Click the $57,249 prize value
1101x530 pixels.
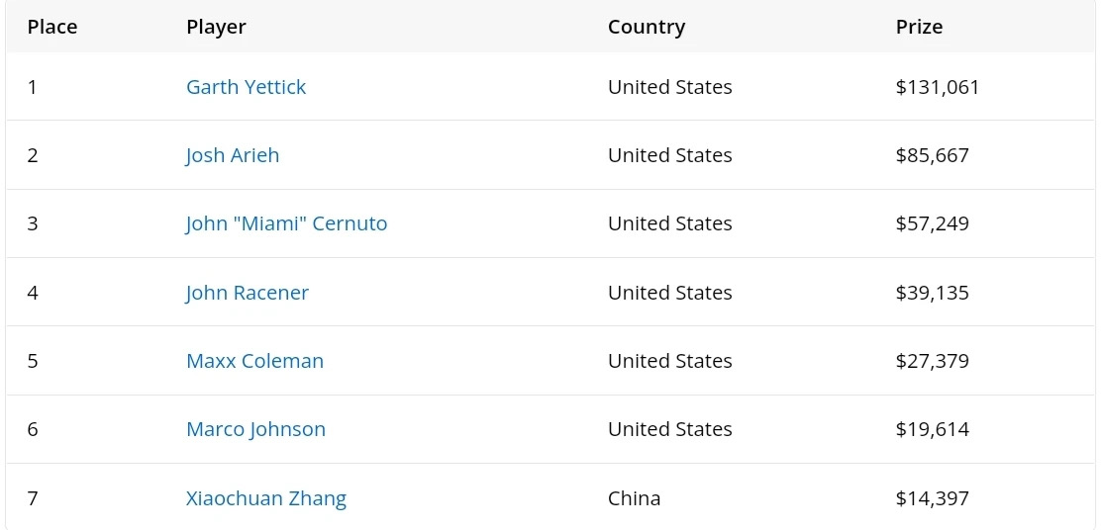pos(932,223)
